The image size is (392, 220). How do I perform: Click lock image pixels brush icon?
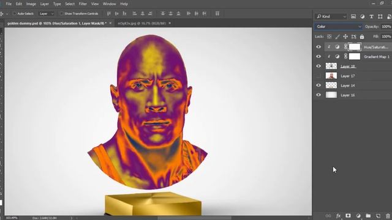click(337, 37)
